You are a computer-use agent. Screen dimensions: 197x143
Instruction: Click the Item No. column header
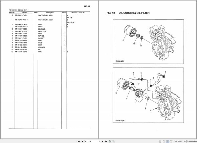[12, 13]
